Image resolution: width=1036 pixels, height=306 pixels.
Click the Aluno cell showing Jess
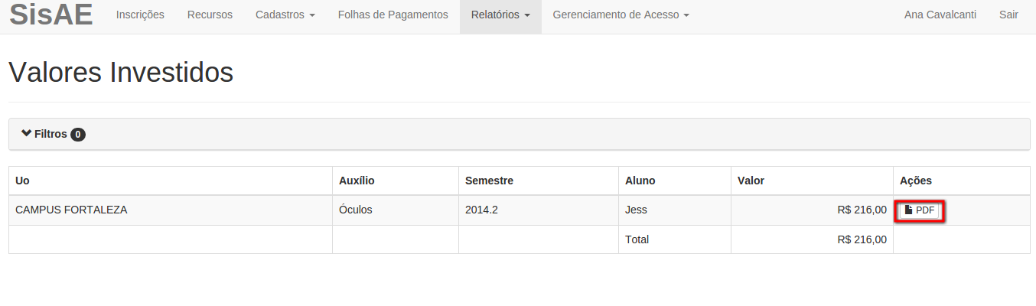point(675,210)
